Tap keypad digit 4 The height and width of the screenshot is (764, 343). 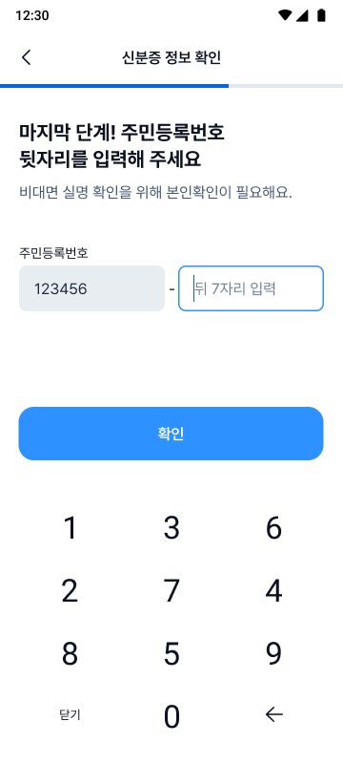(274, 591)
